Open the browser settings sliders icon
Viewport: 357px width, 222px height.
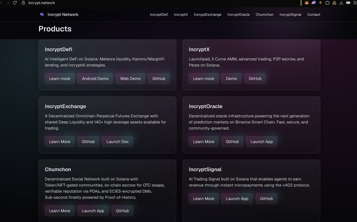tap(355, 3)
